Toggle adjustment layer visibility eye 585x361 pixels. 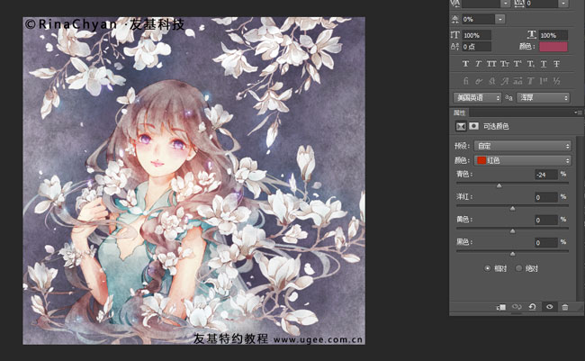coord(549,307)
